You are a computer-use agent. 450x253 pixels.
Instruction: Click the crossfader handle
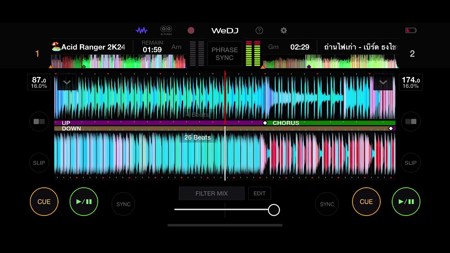274,210
